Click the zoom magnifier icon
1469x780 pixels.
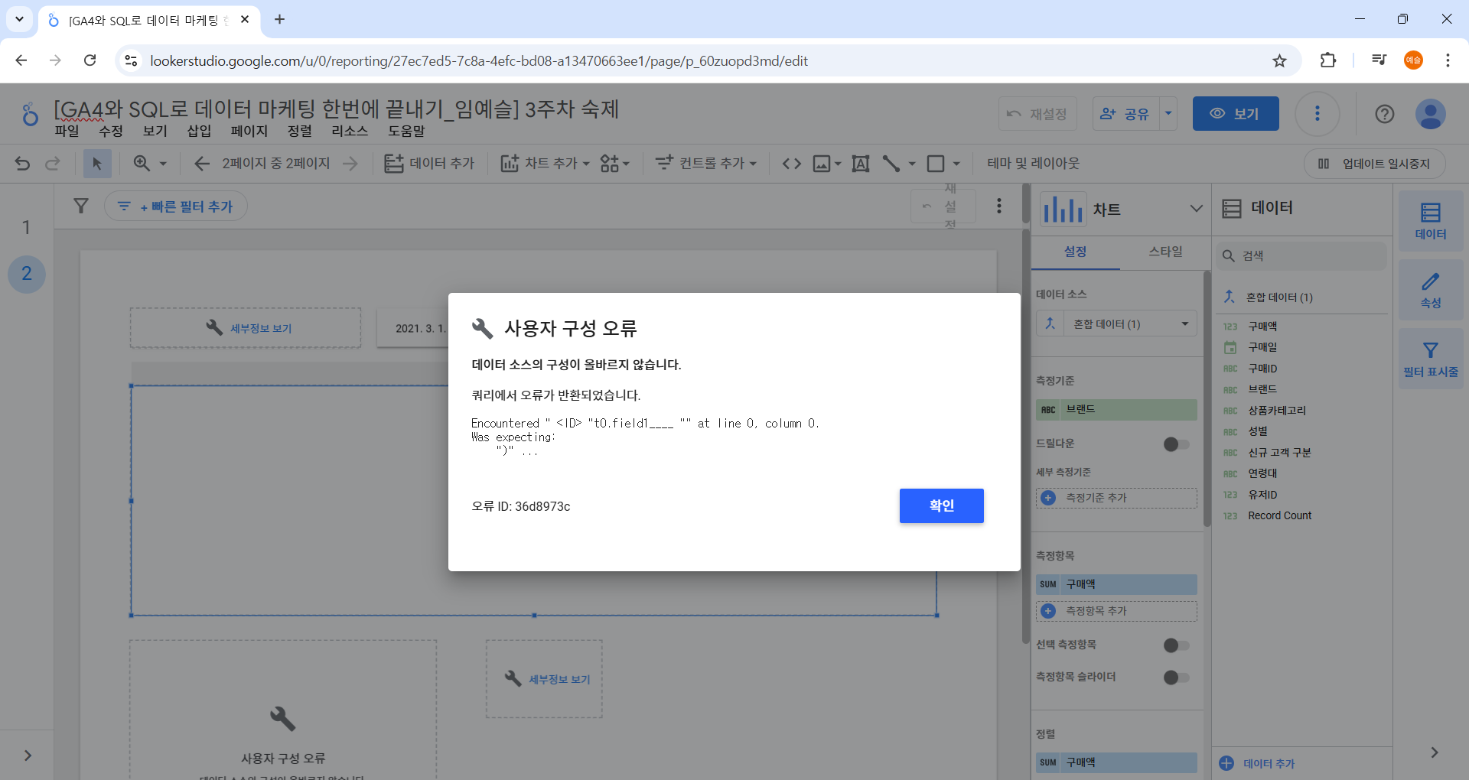[142, 163]
